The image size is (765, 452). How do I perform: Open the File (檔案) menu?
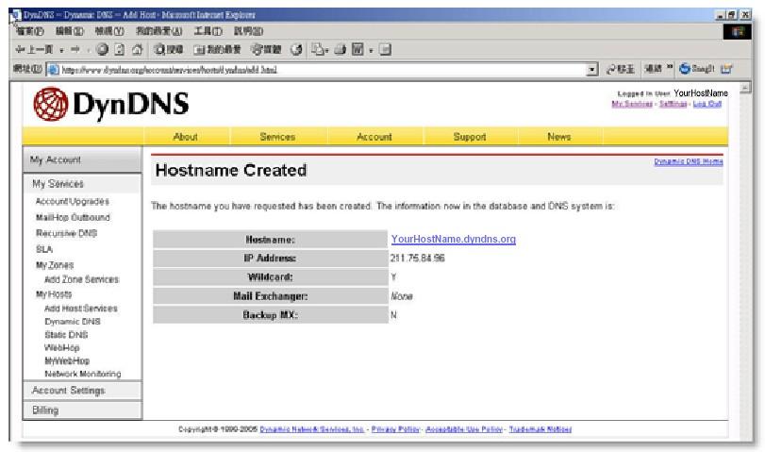[x=30, y=31]
